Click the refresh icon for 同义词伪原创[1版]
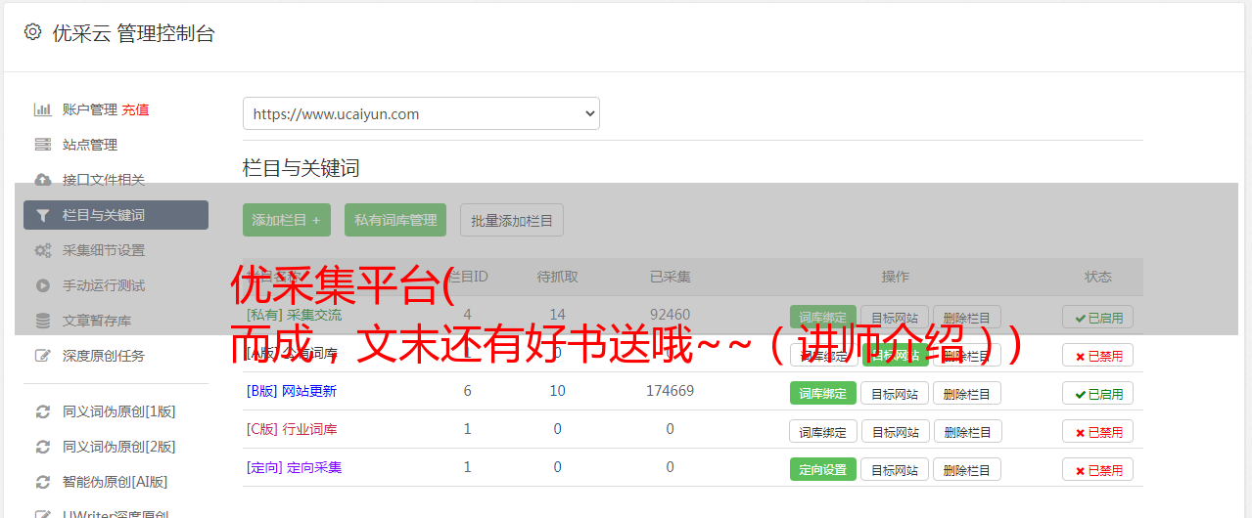This screenshot has width=1252, height=518. point(42,411)
